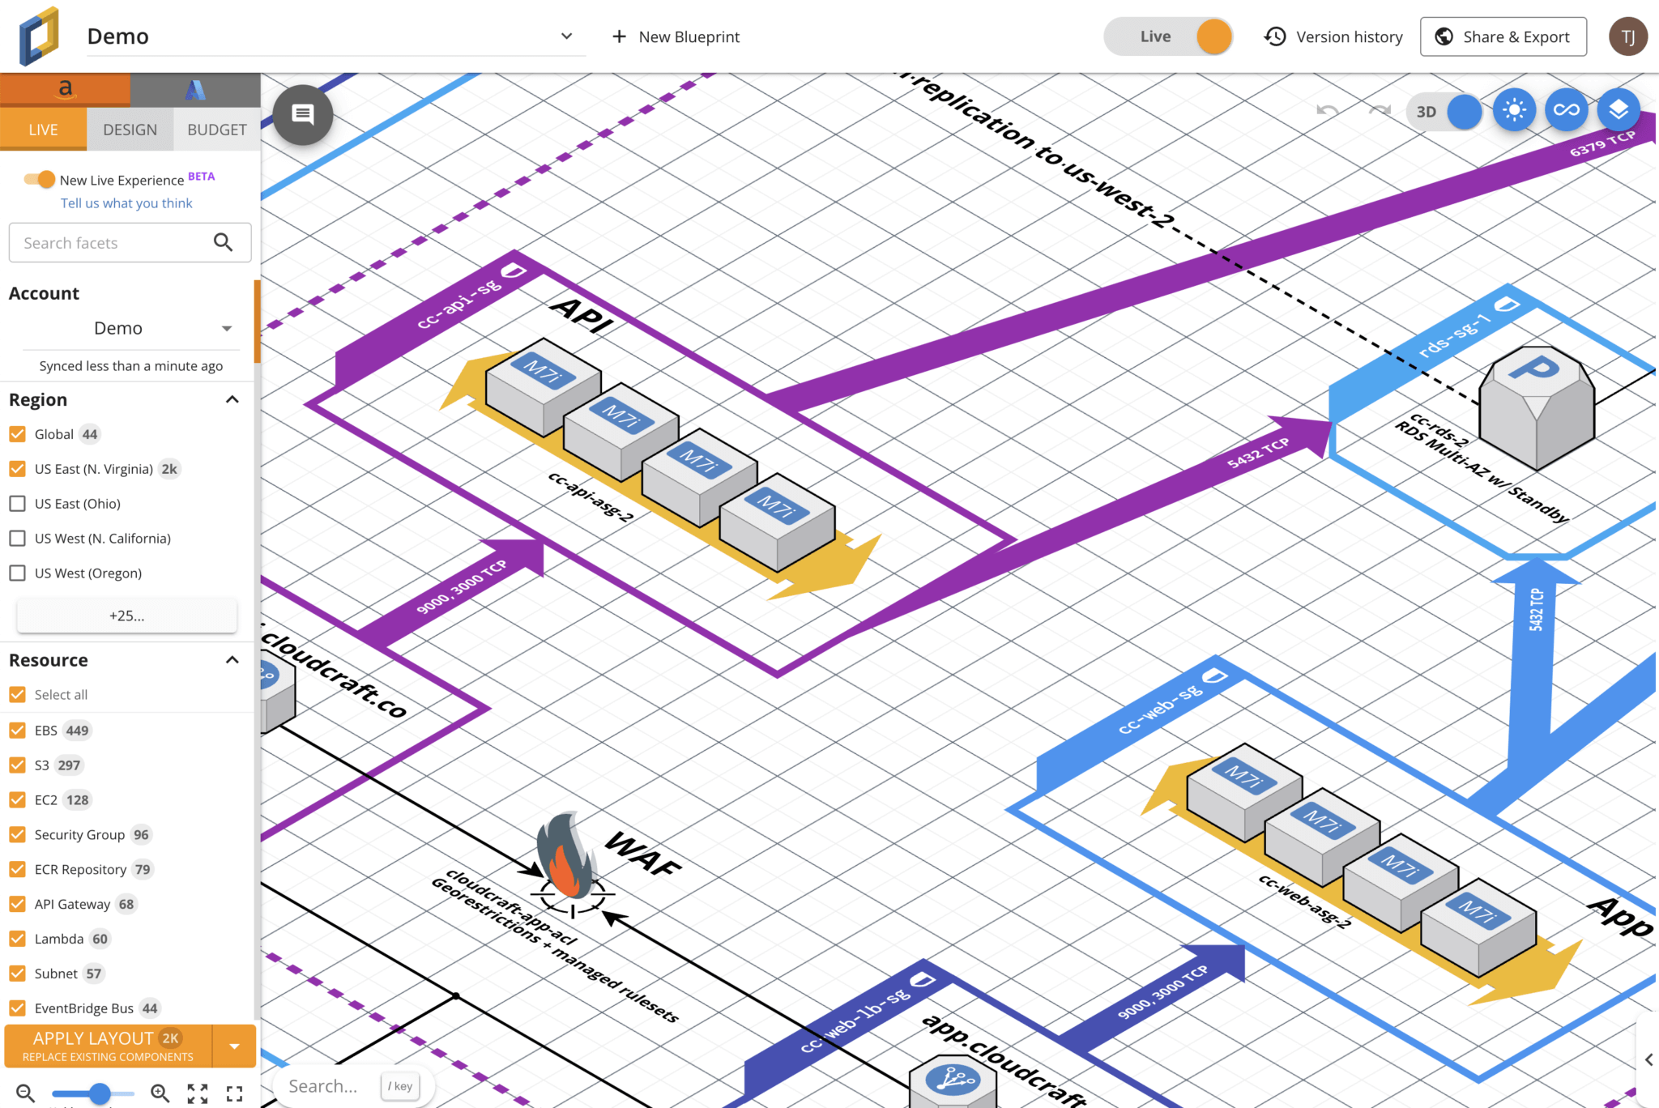Click the zoom in magnifier icon
The width and height of the screenshot is (1659, 1108).
pyautogui.click(x=160, y=1093)
